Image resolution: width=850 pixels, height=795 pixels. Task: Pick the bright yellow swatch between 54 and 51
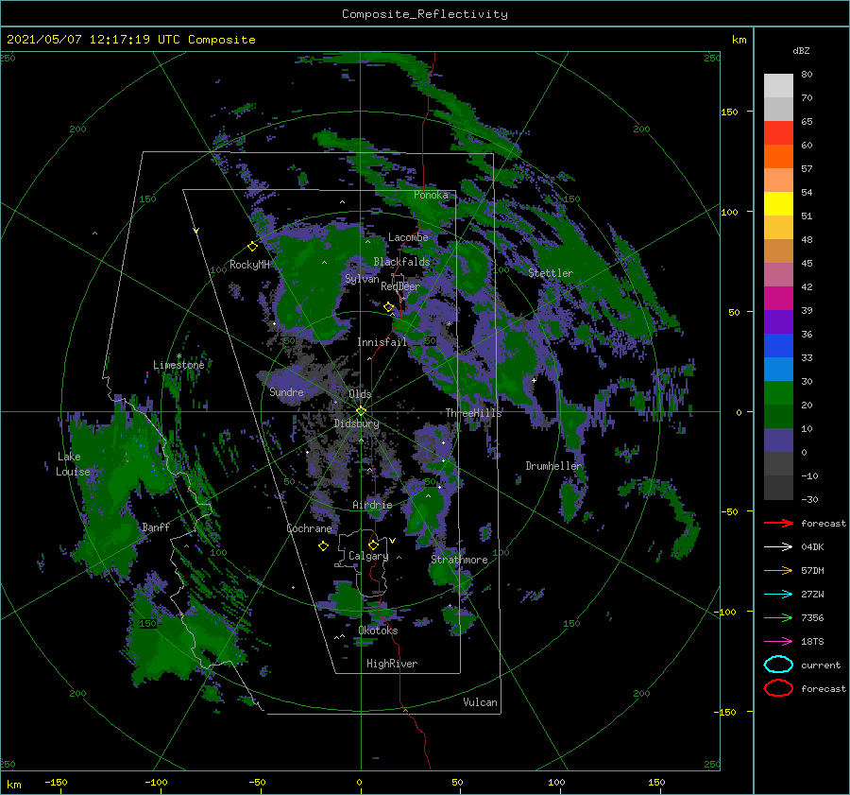(x=778, y=204)
